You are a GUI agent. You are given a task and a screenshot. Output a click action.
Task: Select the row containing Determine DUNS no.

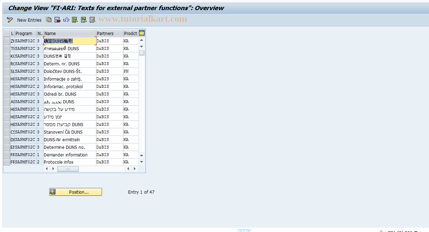click(x=7, y=147)
